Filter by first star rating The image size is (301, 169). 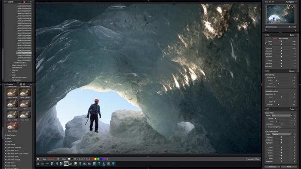(x=80, y=159)
